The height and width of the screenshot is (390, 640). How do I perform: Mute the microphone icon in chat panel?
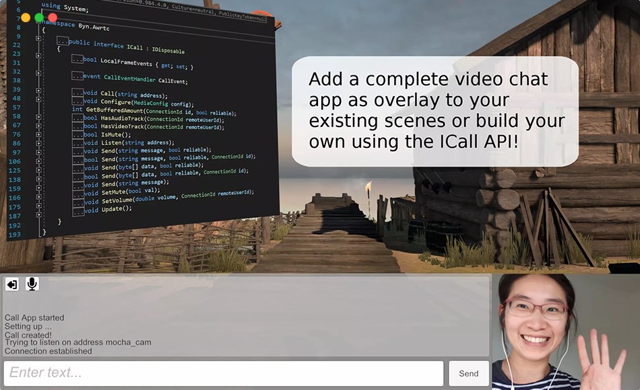click(31, 284)
